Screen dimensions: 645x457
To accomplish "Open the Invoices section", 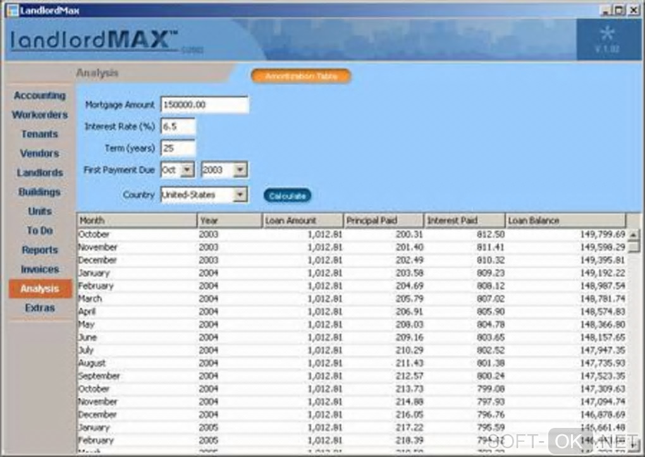I will click(x=39, y=269).
